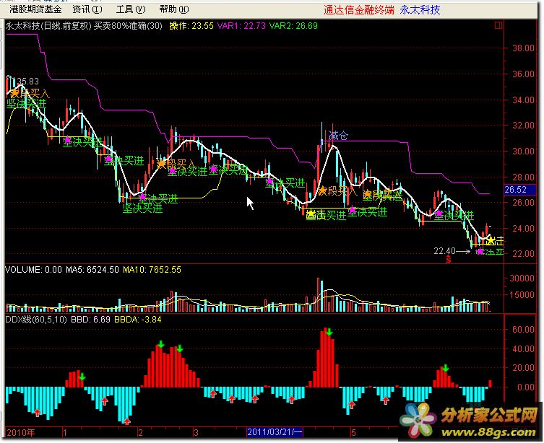Click the VAR2: 26.69 indicator value
The width and height of the screenshot is (544, 443).
[293, 26]
